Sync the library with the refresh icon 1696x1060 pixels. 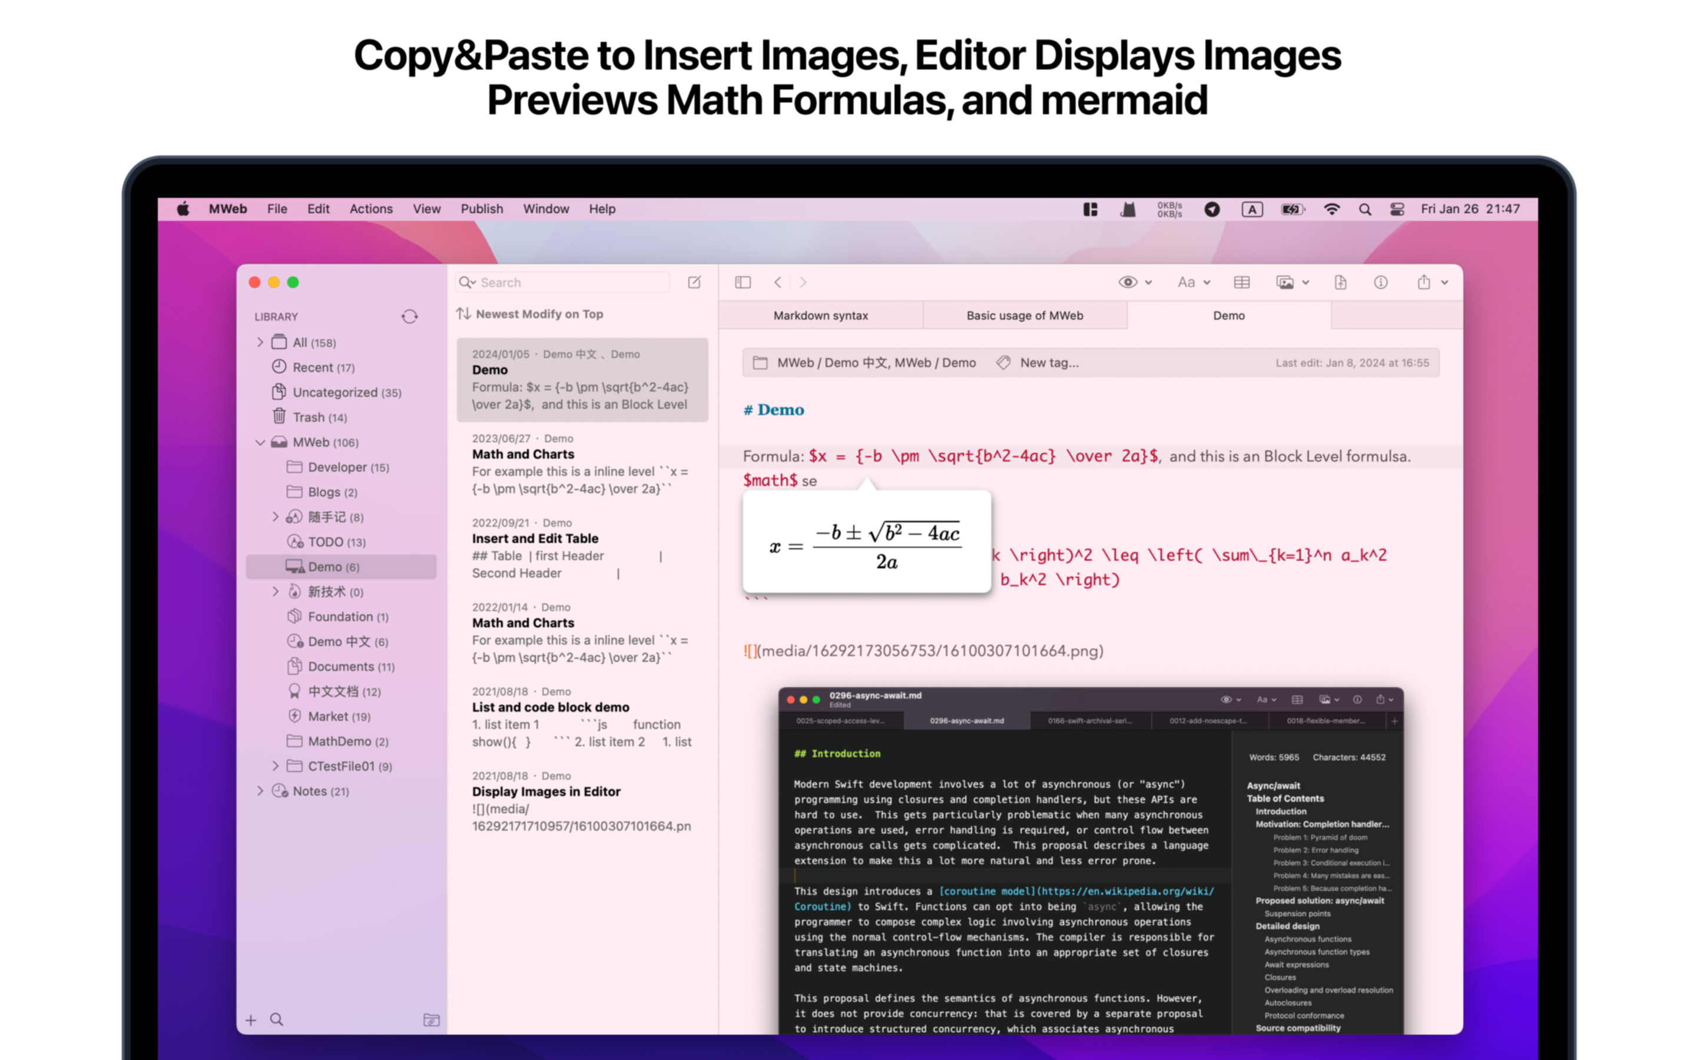pyautogui.click(x=409, y=316)
